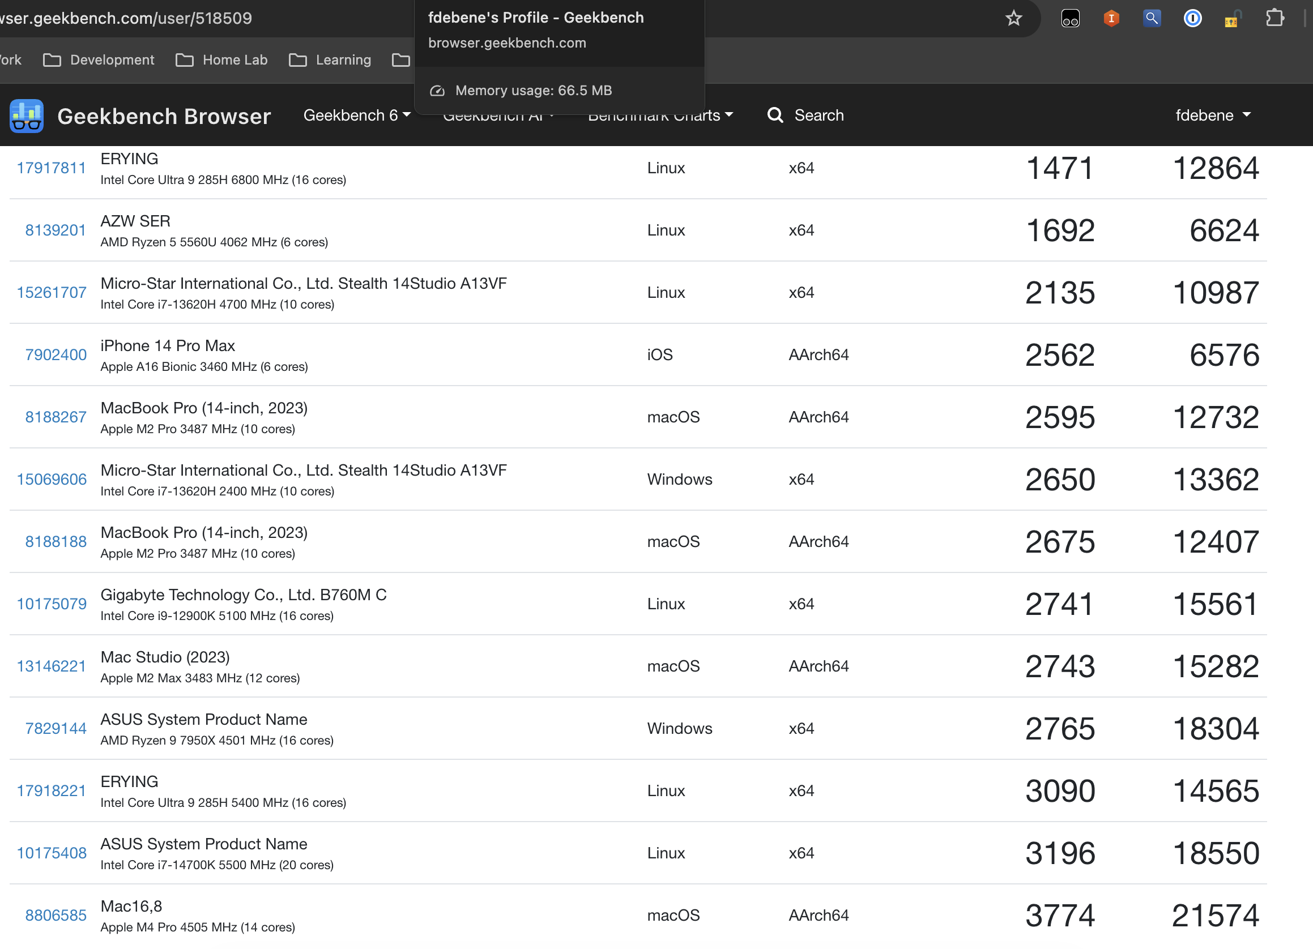This screenshot has height=949, width=1313.
Task: Open result 13146221 Mac Studio
Action: [x=51, y=666]
